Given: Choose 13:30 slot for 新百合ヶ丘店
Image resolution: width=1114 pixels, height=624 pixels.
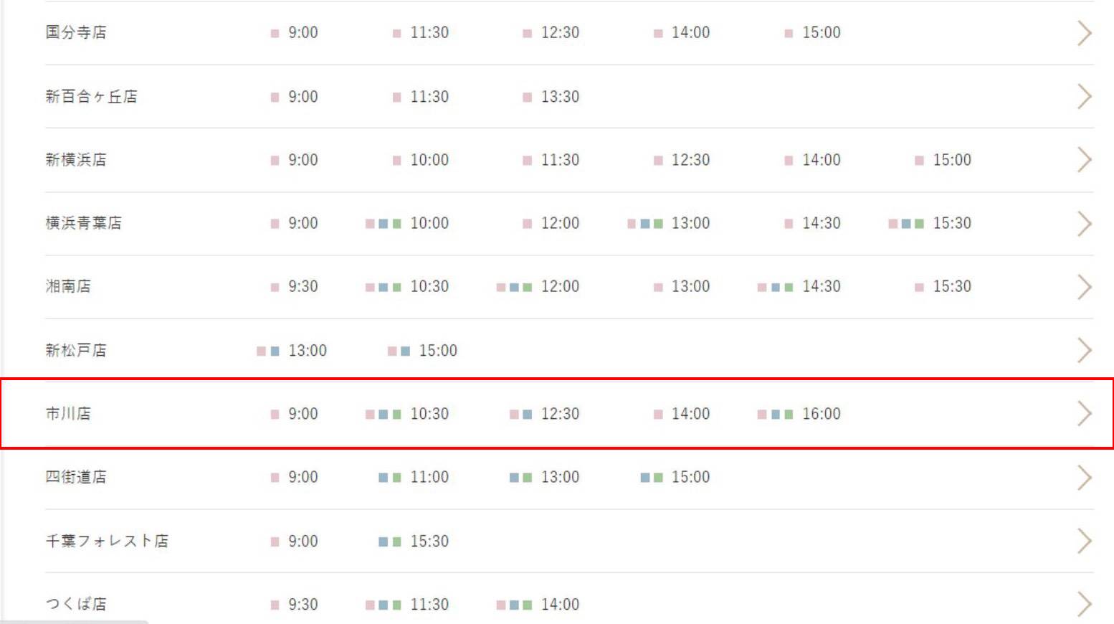Looking at the screenshot, I should [x=560, y=97].
